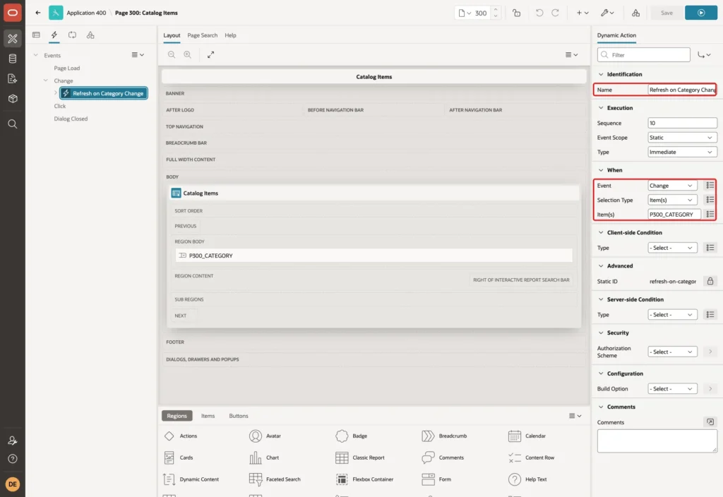The width and height of the screenshot is (723, 497).
Task: Open the Oracle home logo
Action: [x=13, y=13]
